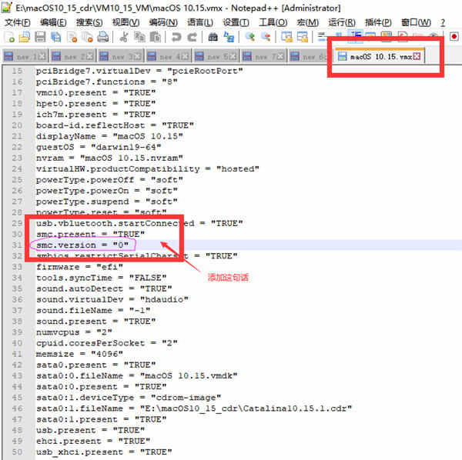The image size is (462, 460).
Task: Click the line smc.present = "TRUE"
Action: (90, 235)
